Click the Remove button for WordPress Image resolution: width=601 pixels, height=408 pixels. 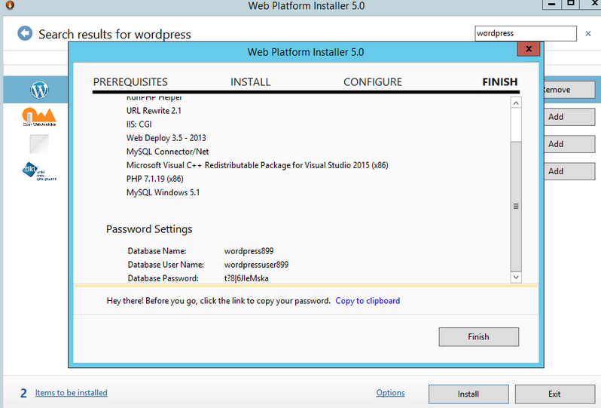(569, 90)
